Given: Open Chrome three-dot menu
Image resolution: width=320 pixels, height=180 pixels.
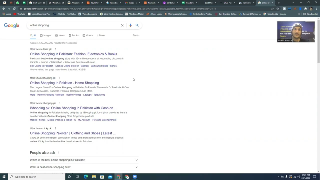Looking at the screenshot, I should (316, 8).
